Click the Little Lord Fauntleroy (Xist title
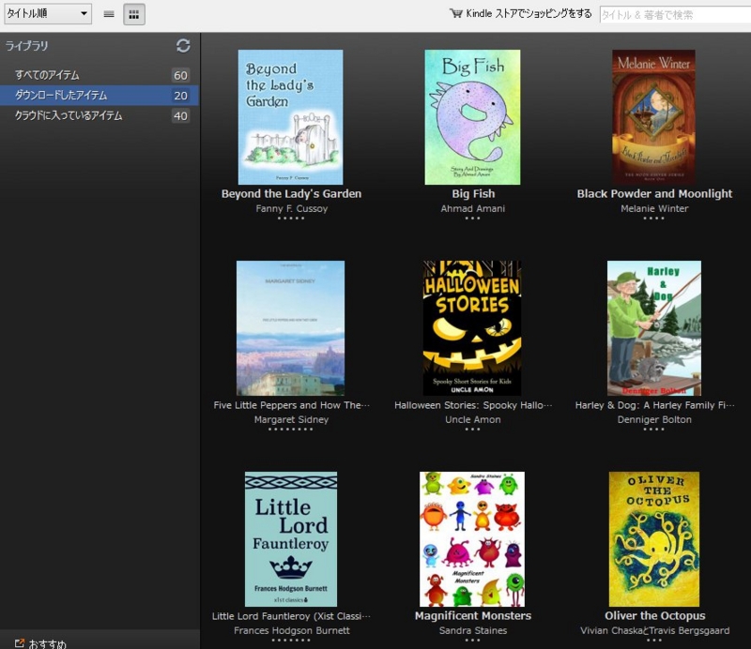Viewport: 751px width, 649px height. [x=291, y=616]
